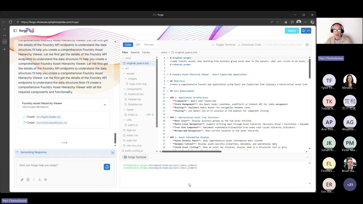Click the Forge Terminal panel icon
This screenshot has width=363, height=204.
[125, 157]
